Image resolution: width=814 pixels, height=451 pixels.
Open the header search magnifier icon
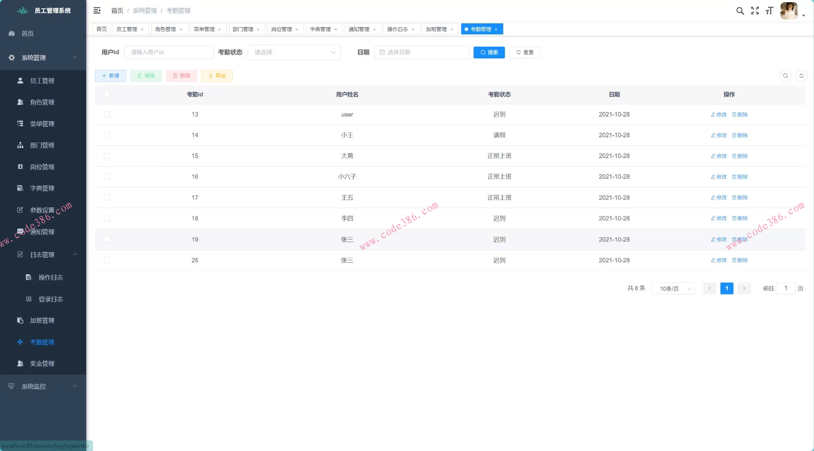(x=740, y=11)
